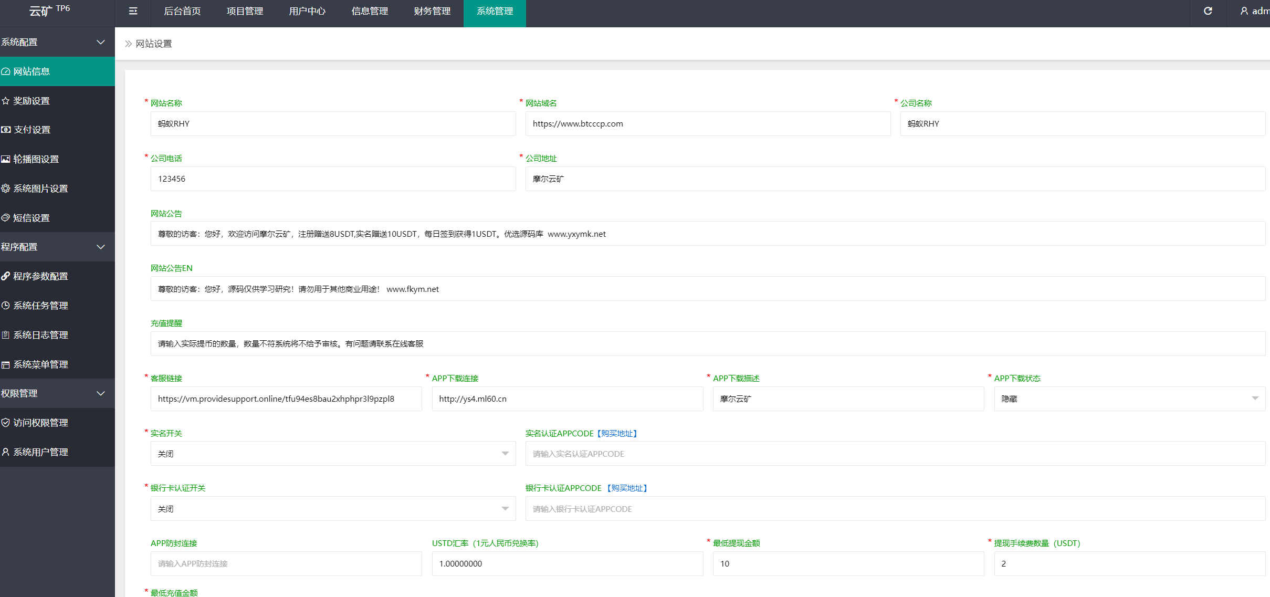The width and height of the screenshot is (1270, 597).
Task: Click 购买地址 link next to 银行卡认证APPCODE
Action: [627, 488]
